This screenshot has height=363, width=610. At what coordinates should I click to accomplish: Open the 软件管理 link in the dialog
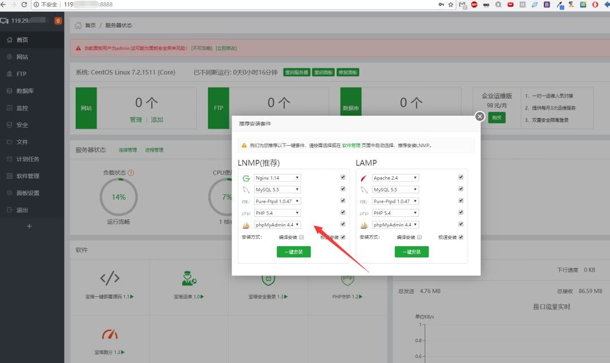pos(351,145)
